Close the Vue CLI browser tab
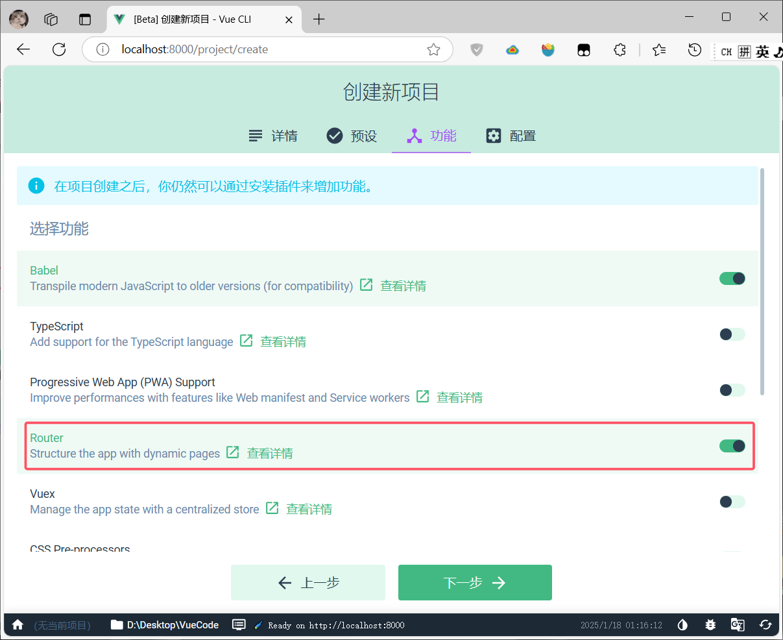 point(289,19)
